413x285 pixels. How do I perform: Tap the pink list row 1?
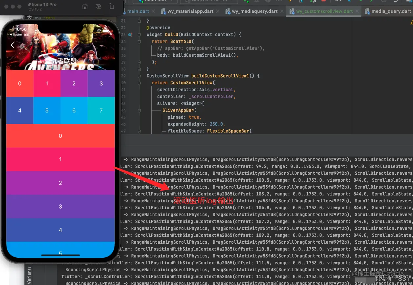[61, 159]
